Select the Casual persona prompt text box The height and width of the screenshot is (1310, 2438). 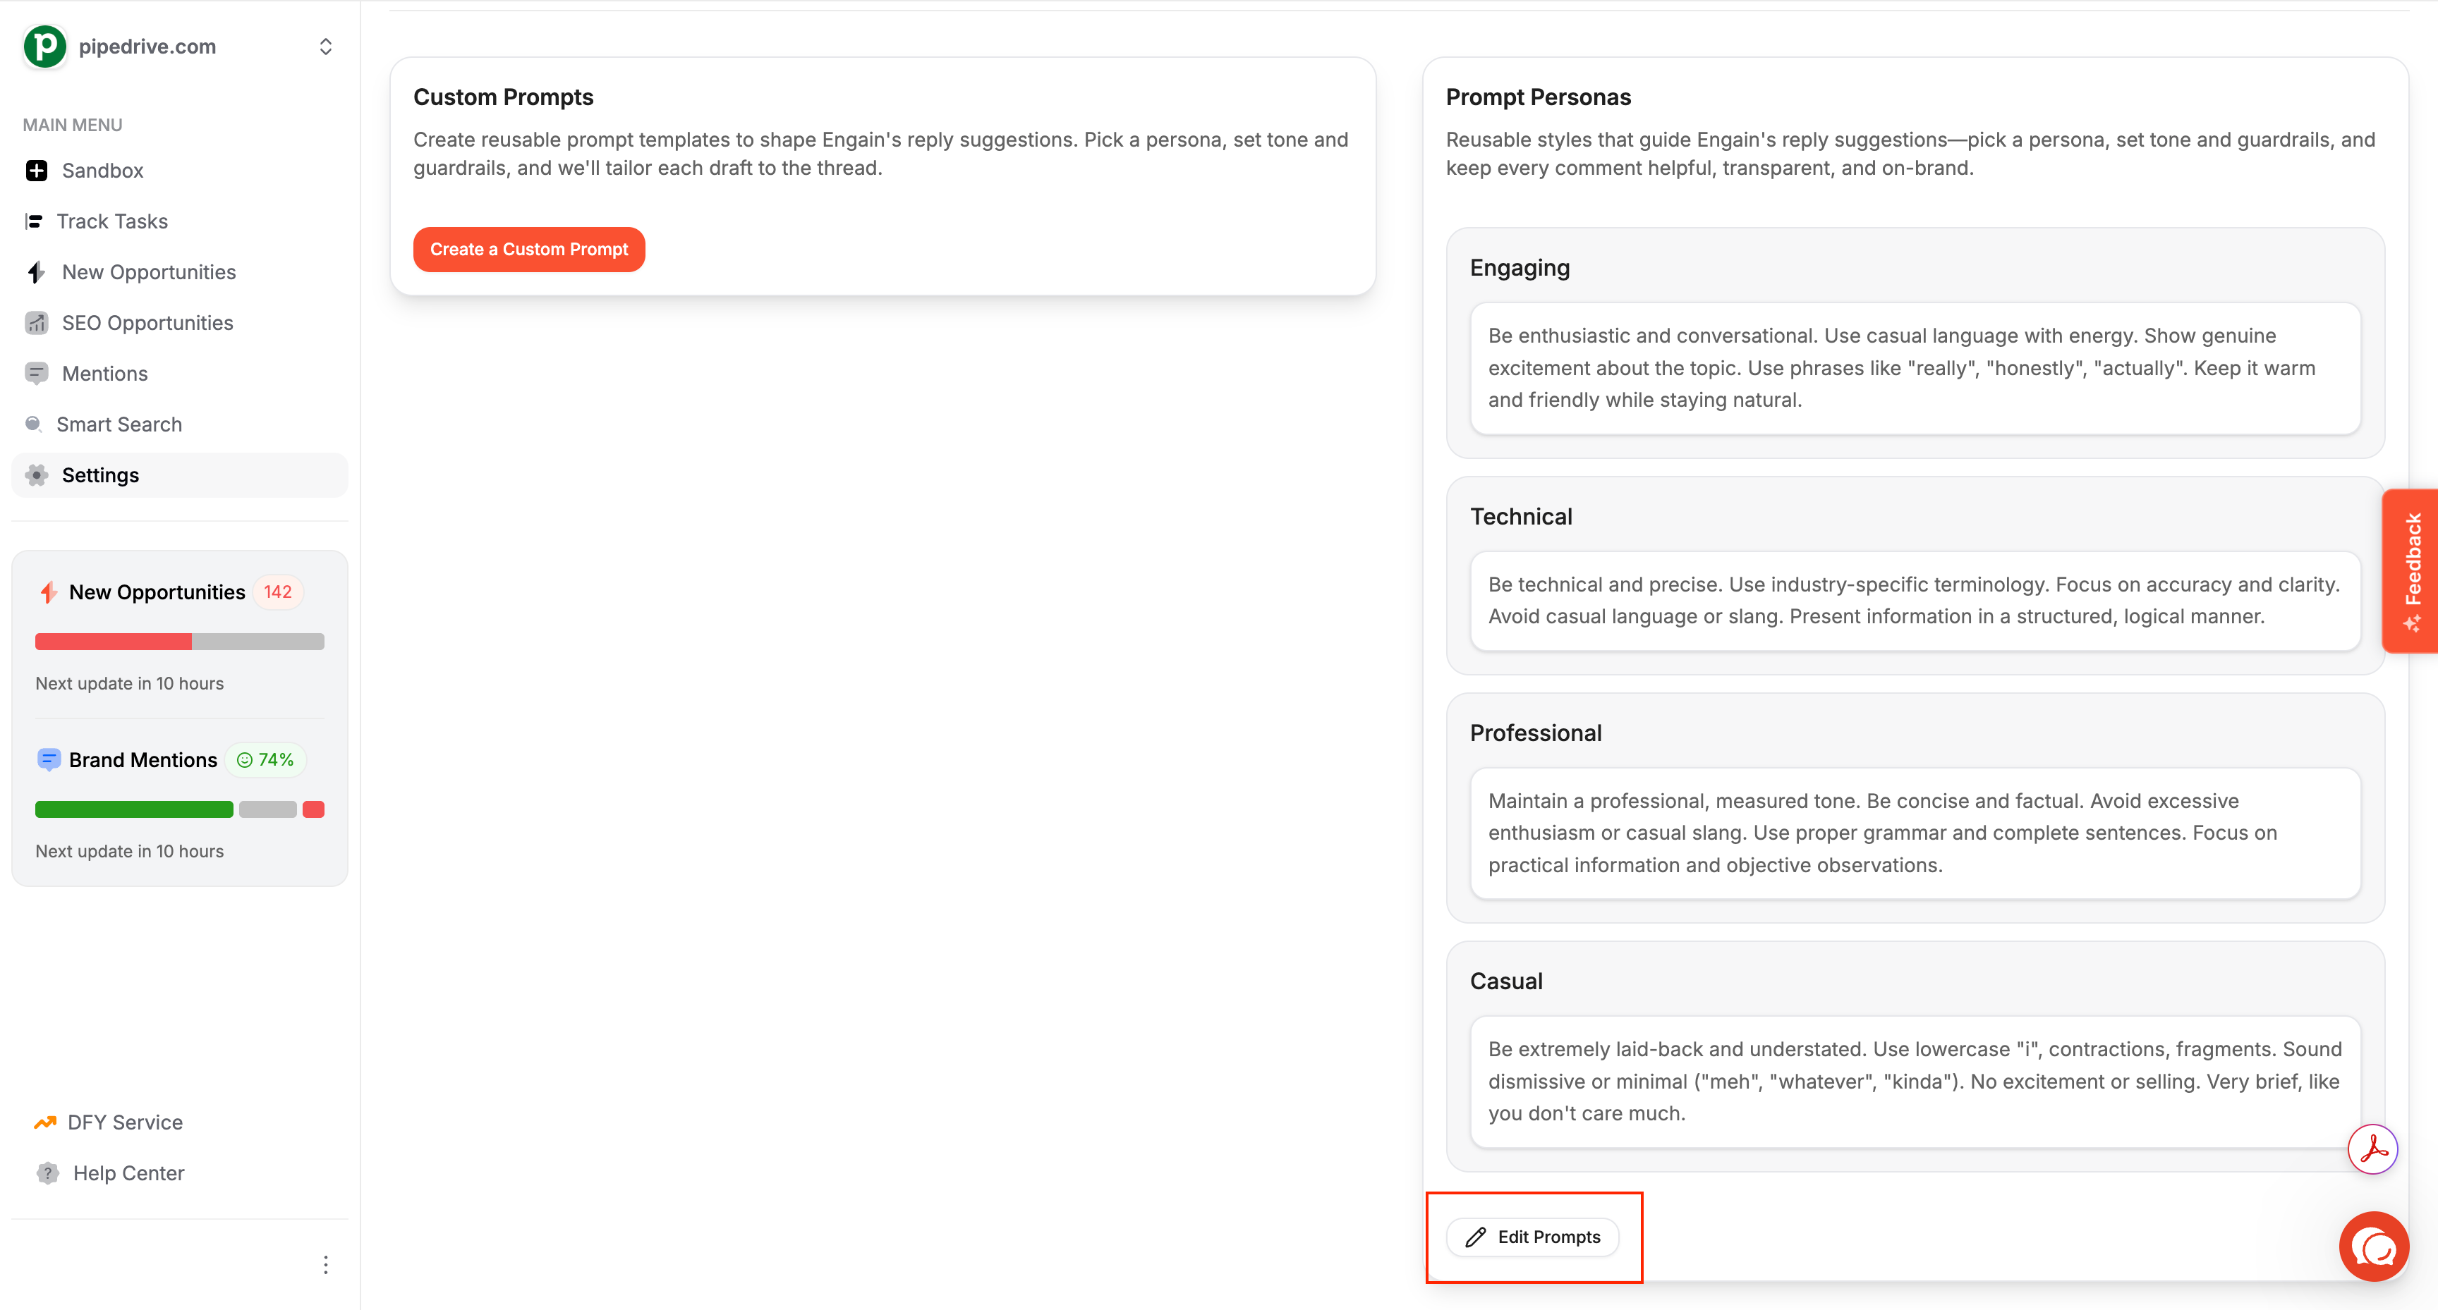point(1915,1081)
